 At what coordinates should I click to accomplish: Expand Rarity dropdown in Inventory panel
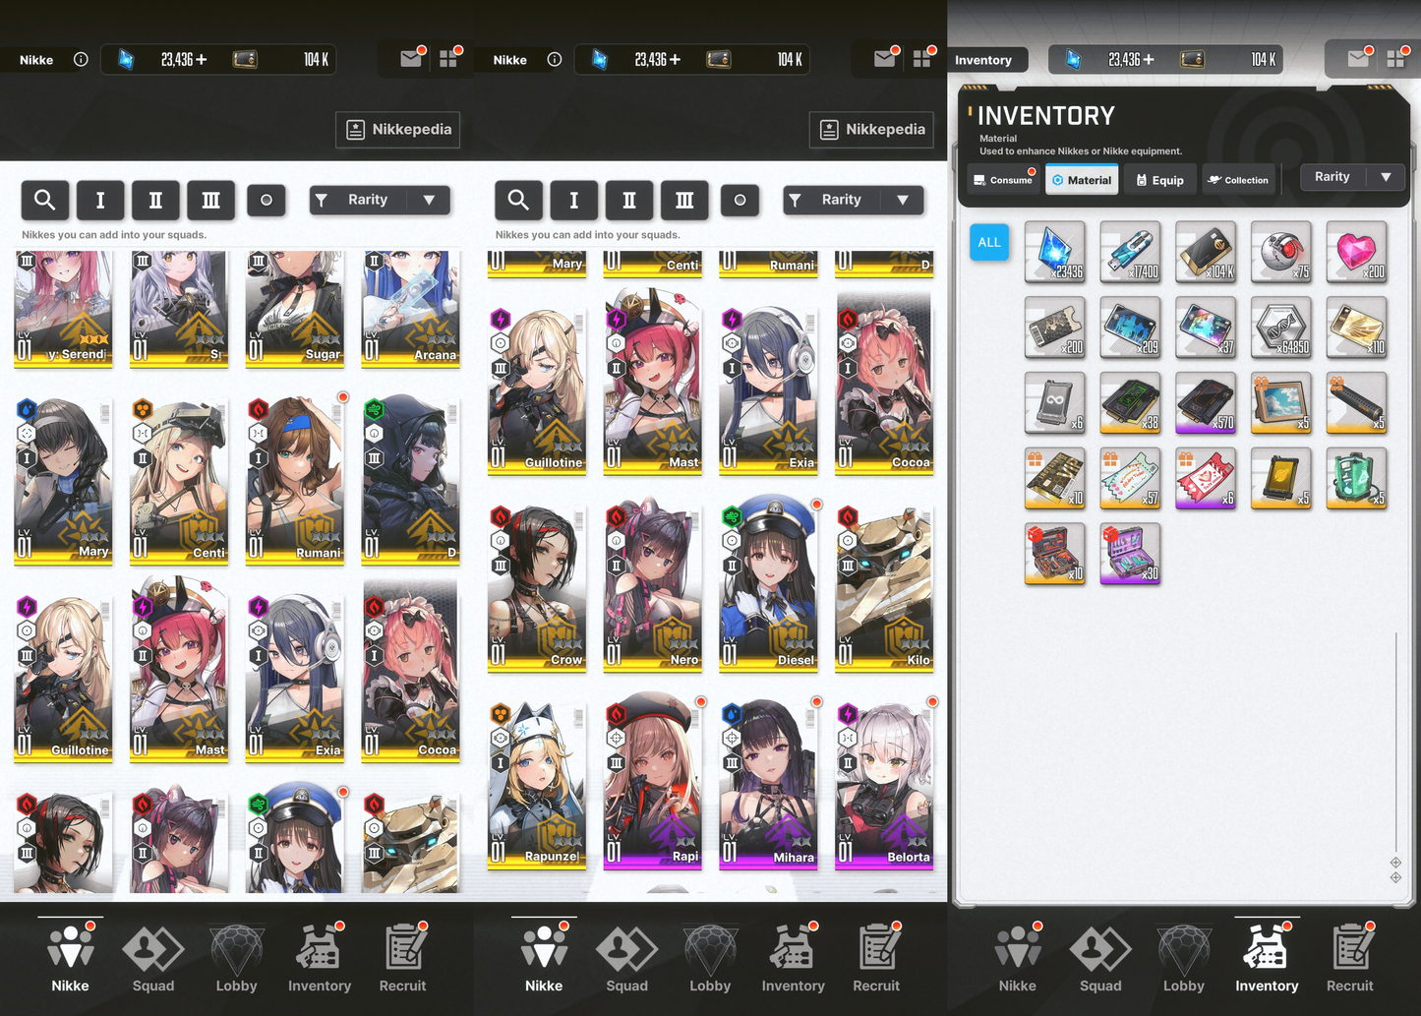pos(1352,177)
